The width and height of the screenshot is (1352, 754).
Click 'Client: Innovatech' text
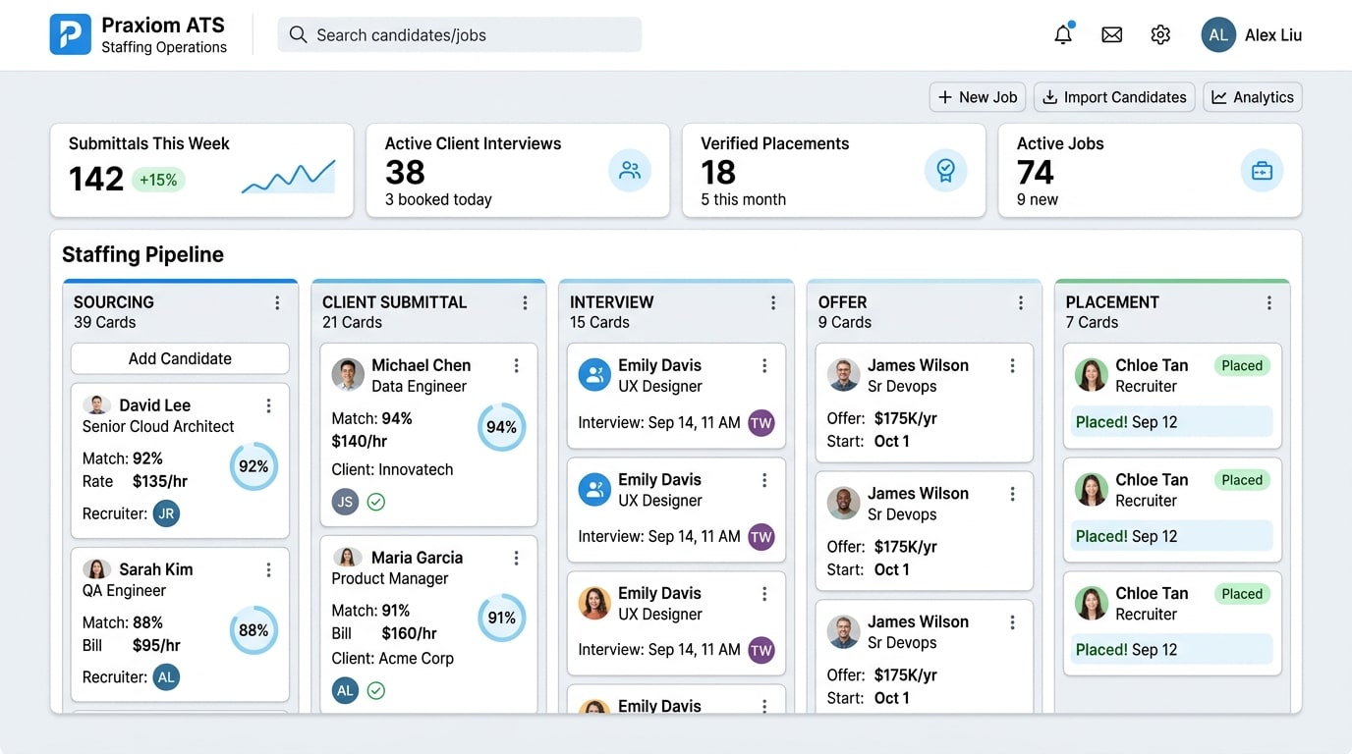click(x=392, y=469)
